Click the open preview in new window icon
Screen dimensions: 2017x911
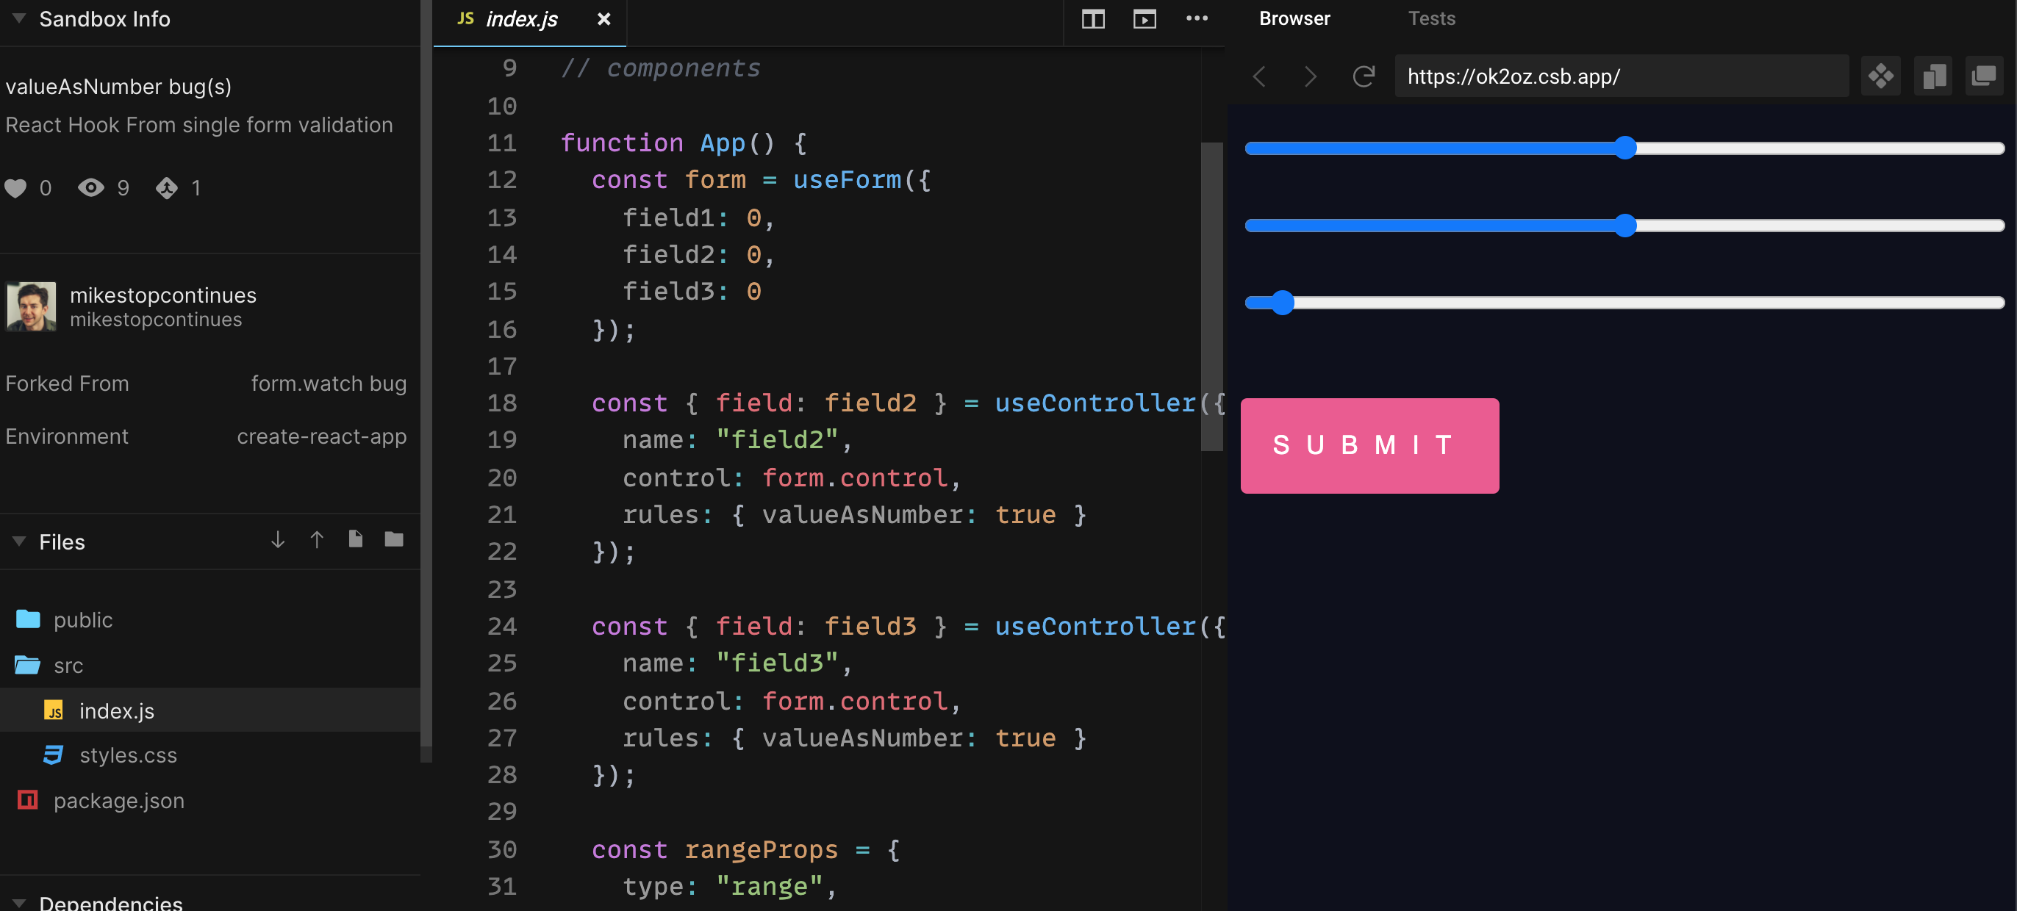[x=1985, y=76]
